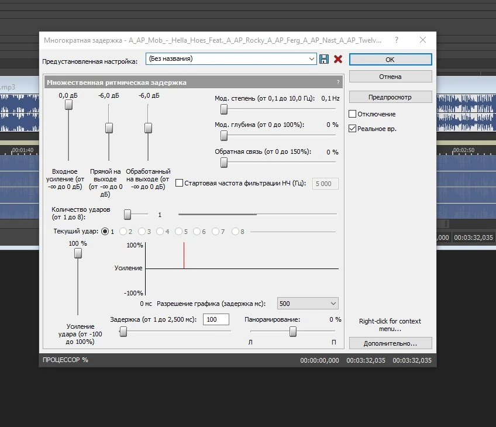Click the Отмена cancel button

pos(390,77)
